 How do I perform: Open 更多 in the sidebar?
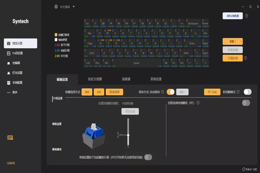click(x=12, y=92)
